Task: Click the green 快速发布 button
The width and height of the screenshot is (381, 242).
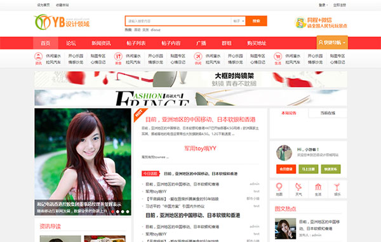Action: pos(331,169)
